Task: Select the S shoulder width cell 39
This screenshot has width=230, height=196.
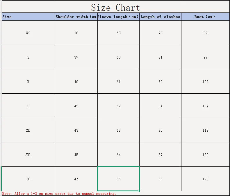Action: pyautogui.click(x=76, y=57)
